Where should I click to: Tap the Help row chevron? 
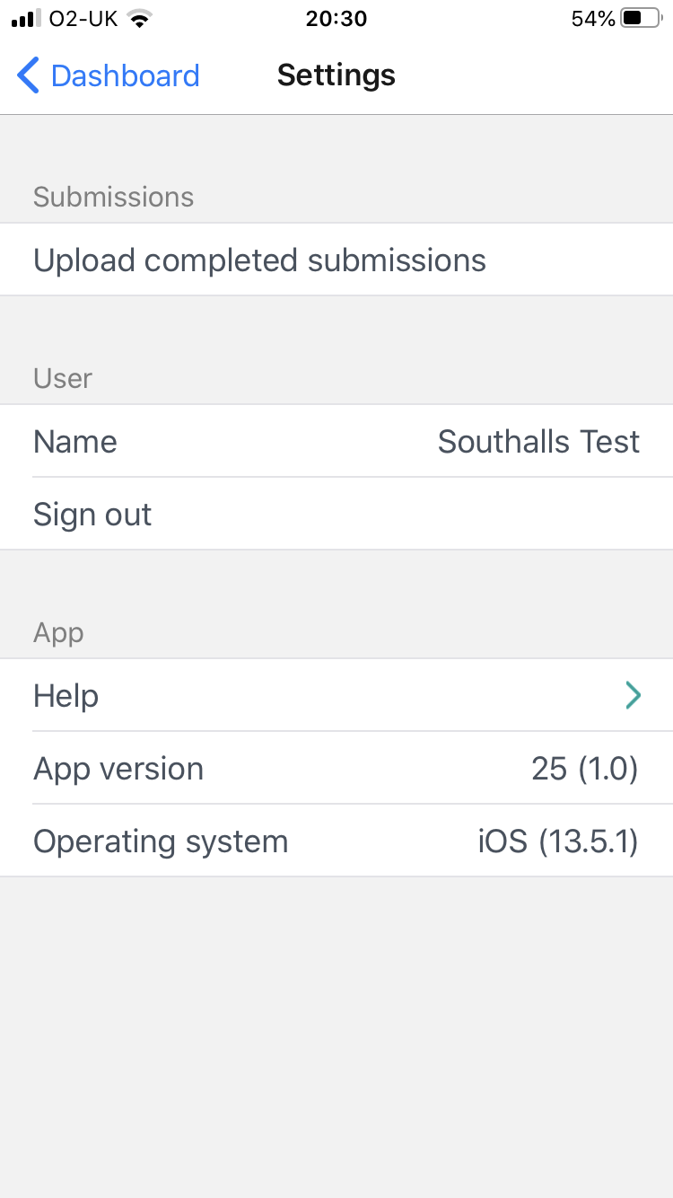pyautogui.click(x=633, y=696)
